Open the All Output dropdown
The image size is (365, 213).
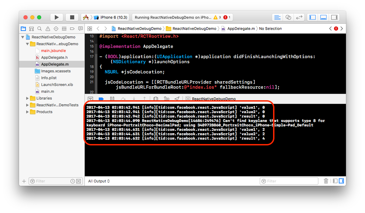pos(99,181)
